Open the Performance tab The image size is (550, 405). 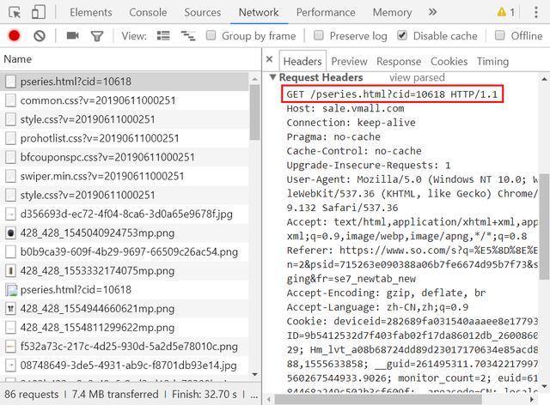coord(326,12)
